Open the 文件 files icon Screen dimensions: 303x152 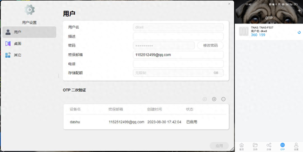coord(255,145)
